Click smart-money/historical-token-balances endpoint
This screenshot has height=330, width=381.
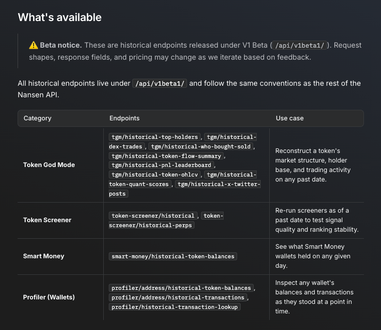[173, 256]
